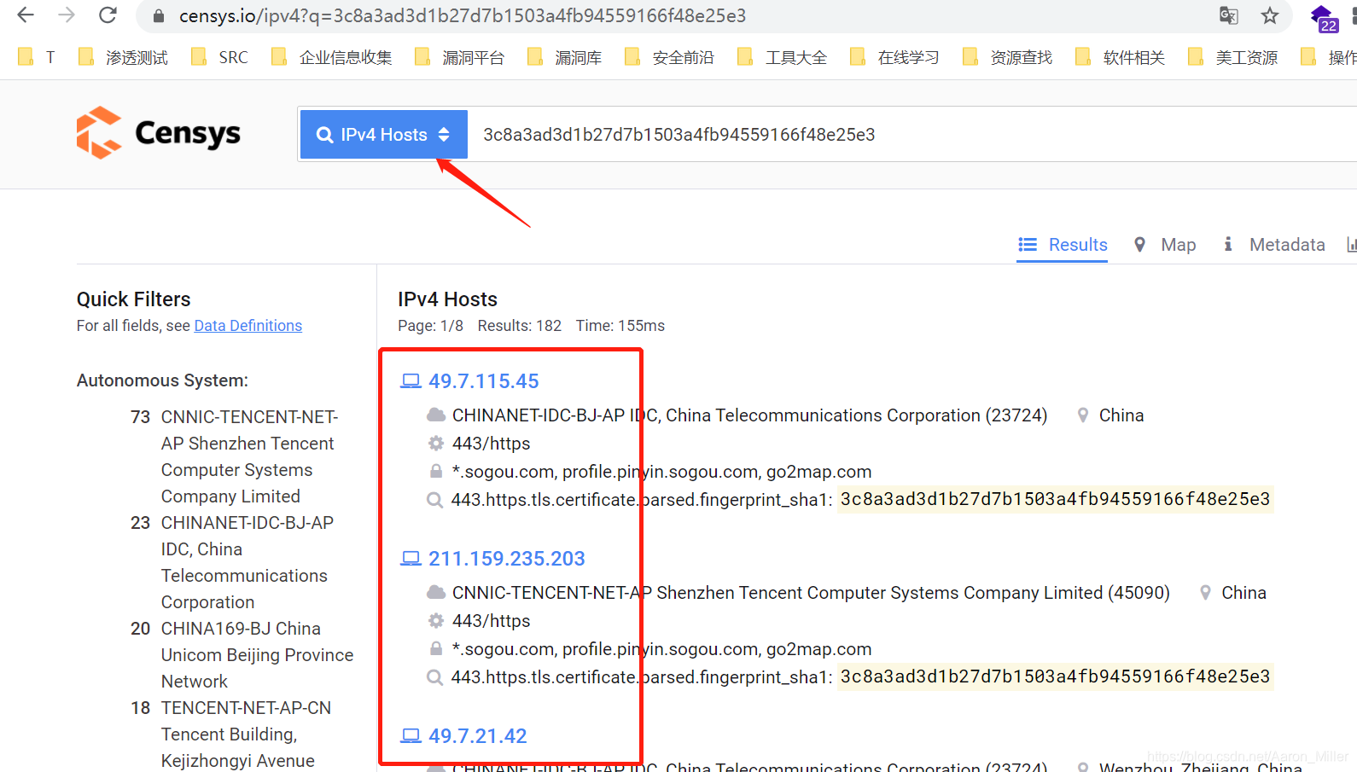
Task: Open the 软件相关 bookmark folder
Action: point(1120,57)
